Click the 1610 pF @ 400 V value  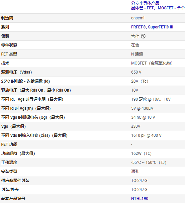[x=146, y=135]
